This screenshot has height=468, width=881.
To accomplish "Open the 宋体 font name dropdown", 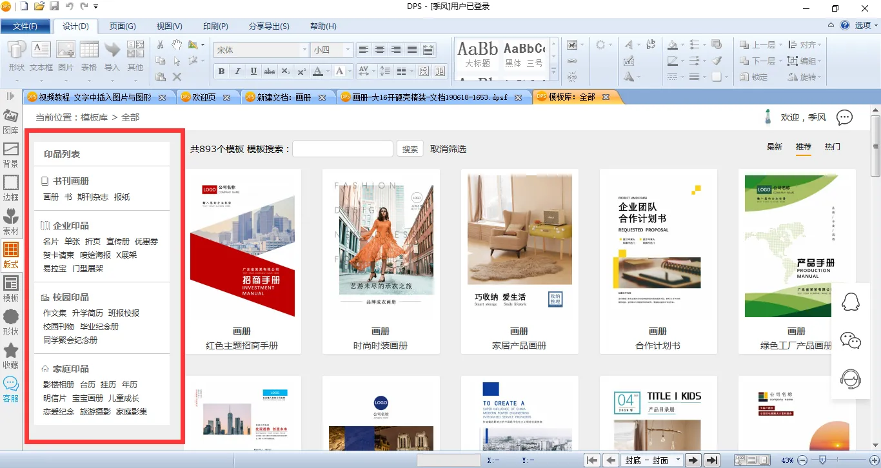I will click(x=304, y=50).
